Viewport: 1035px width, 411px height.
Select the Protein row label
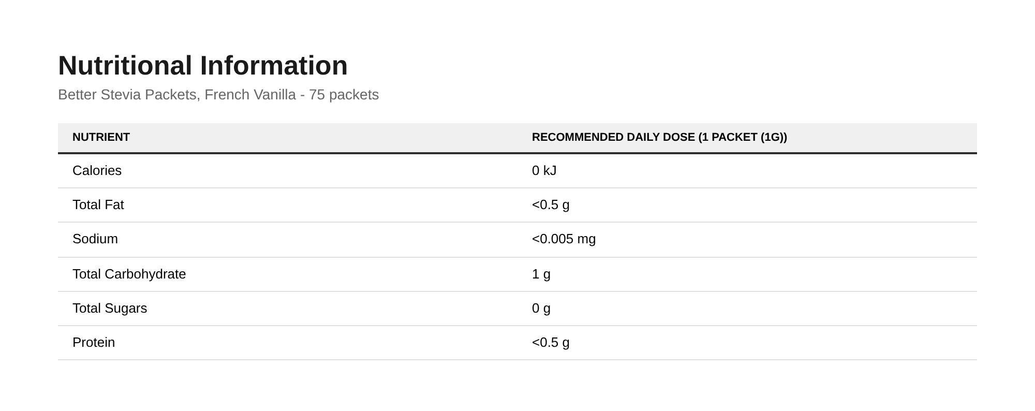click(94, 342)
